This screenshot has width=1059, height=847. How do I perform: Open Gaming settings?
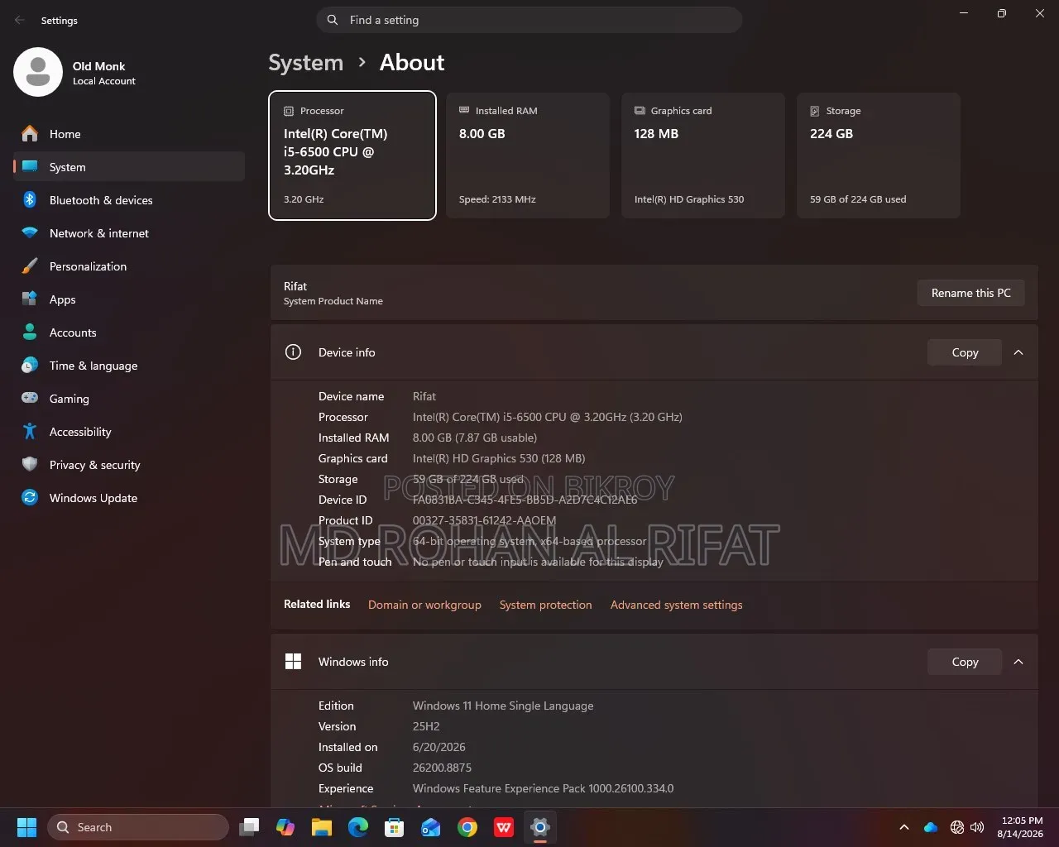129,399
